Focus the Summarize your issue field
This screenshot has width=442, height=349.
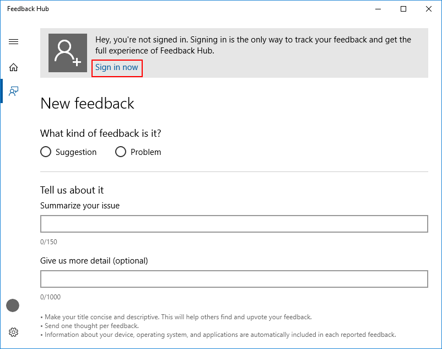coord(234,224)
